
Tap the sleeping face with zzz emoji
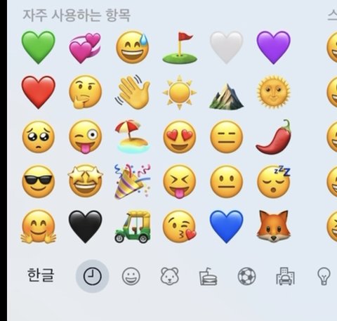click(273, 182)
